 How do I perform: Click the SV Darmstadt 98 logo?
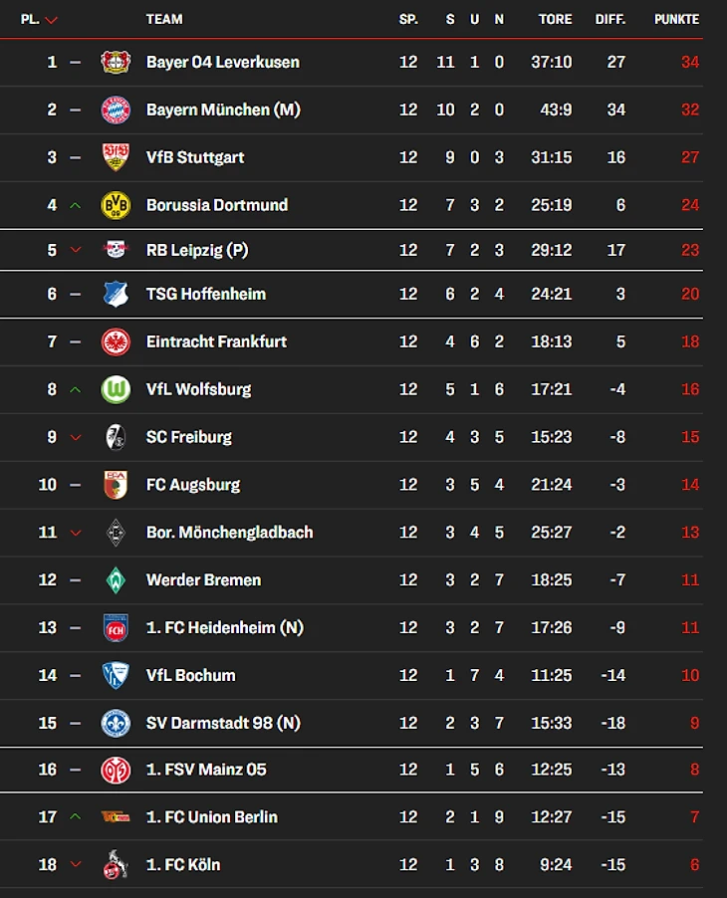pos(117,723)
